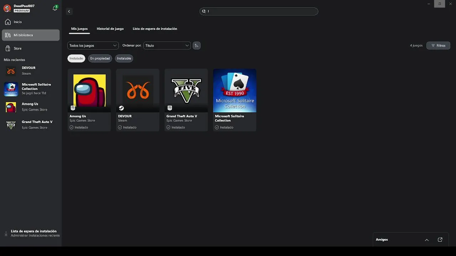Click the DeadPool007 profile avatar
The width and height of the screenshot is (456, 256).
(x=7, y=8)
